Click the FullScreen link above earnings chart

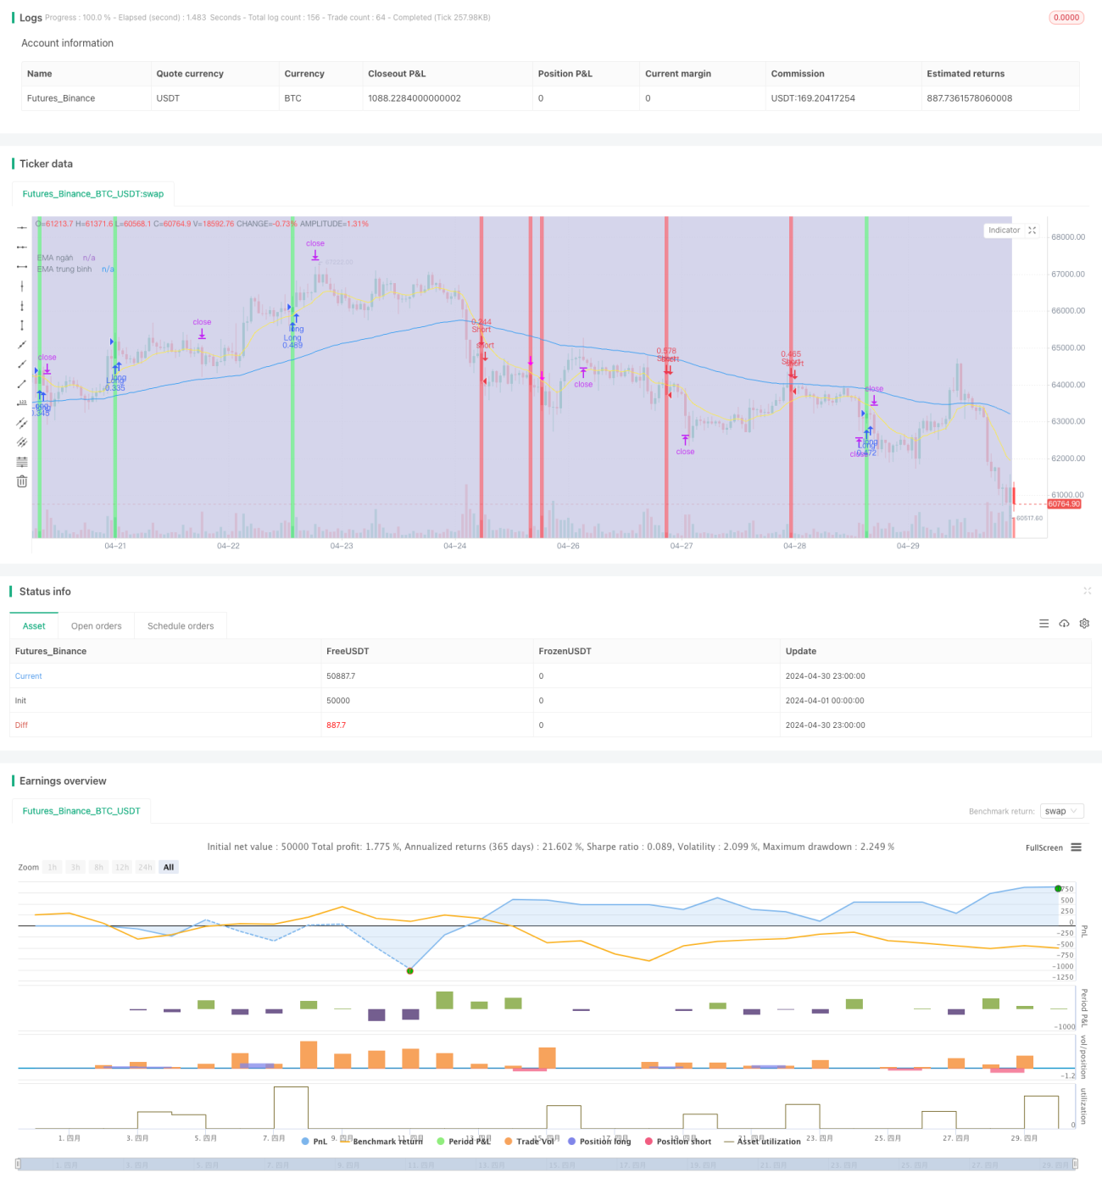coord(1044,847)
